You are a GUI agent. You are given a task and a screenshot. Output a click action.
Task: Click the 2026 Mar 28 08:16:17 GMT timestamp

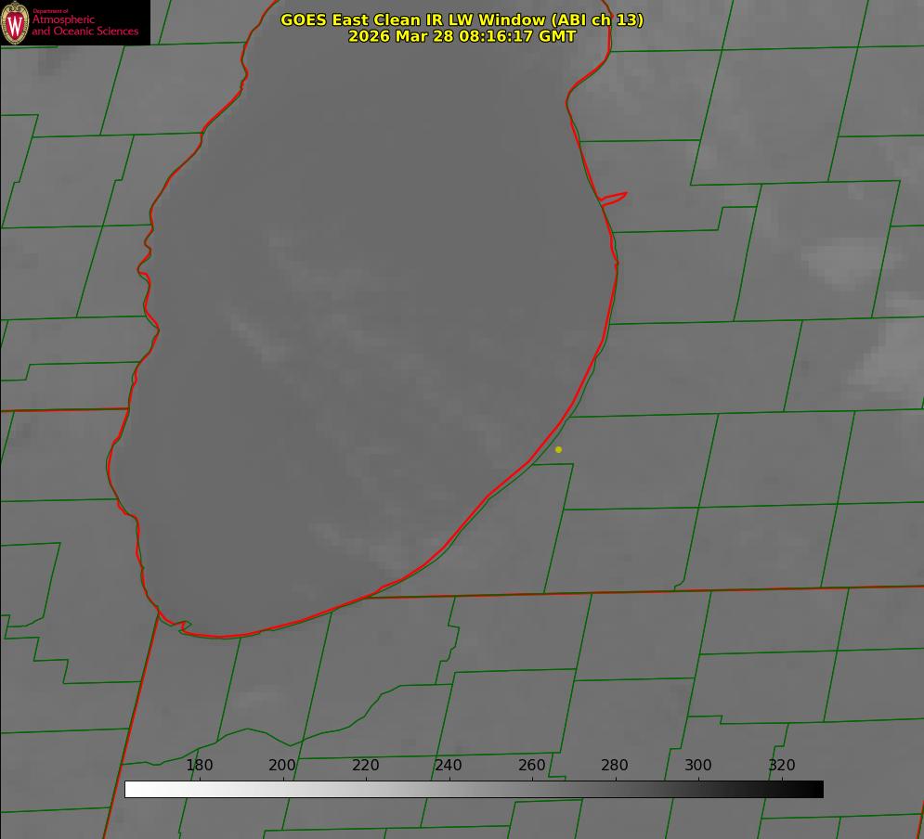click(x=462, y=36)
